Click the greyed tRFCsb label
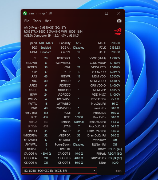158x180 pixels. [32, 126]
